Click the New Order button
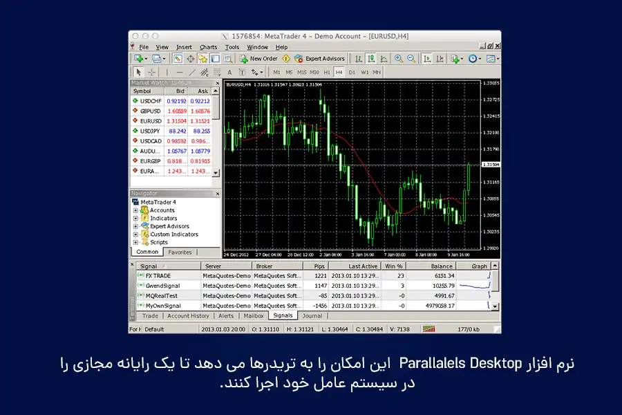This screenshot has height=415, width=622. (258, 59)
